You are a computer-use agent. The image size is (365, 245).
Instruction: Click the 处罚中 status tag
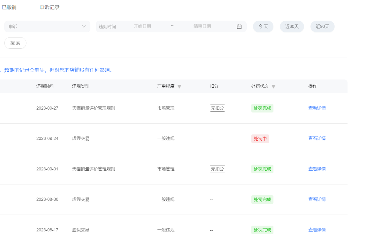(x=260, y=139)
